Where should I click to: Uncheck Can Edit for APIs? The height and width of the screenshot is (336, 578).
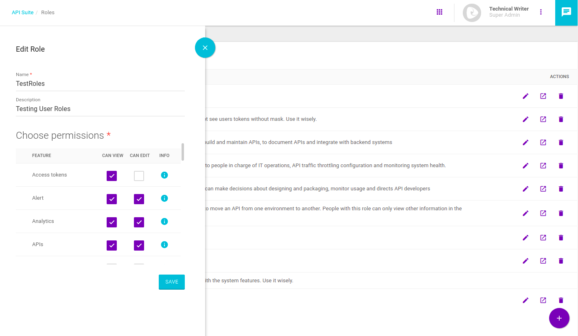point(139,245)
